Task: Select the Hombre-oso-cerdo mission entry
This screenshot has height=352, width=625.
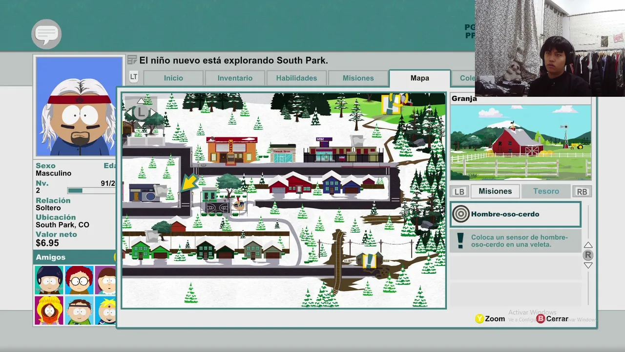Action: [516, 214]
